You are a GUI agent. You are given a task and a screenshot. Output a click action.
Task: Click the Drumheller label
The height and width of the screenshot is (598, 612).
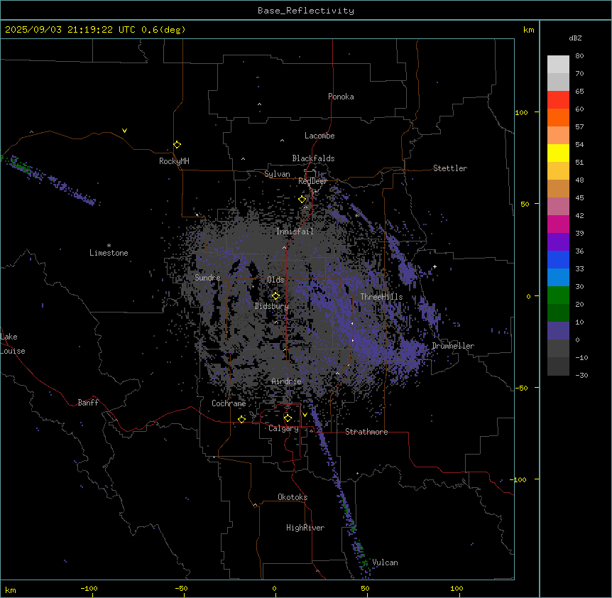pyautogui.click(x=453, y=346)
